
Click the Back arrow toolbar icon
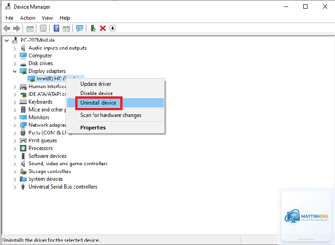7,28
